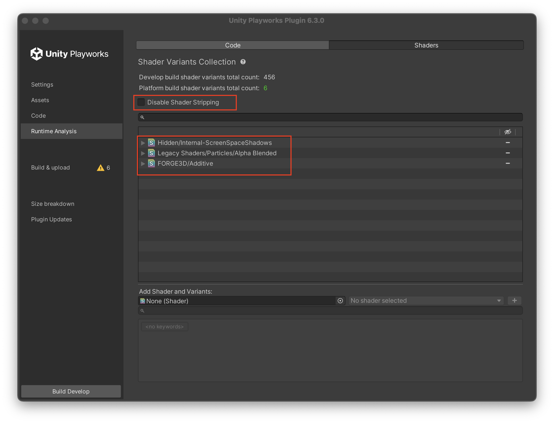Click the help icon beside Shader Variants Collection
Screen dimensions: 554x423
(243, 62)
